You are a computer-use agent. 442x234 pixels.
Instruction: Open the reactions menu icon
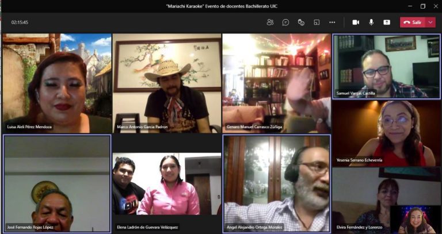301,22
